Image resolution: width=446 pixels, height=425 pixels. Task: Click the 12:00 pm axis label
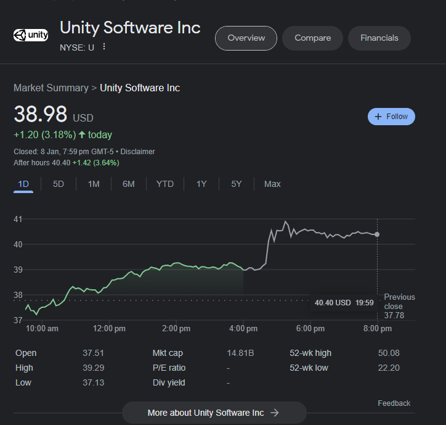tap(109, 328)
